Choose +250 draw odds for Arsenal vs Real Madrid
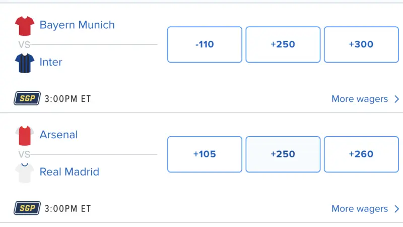 (283, 154)
